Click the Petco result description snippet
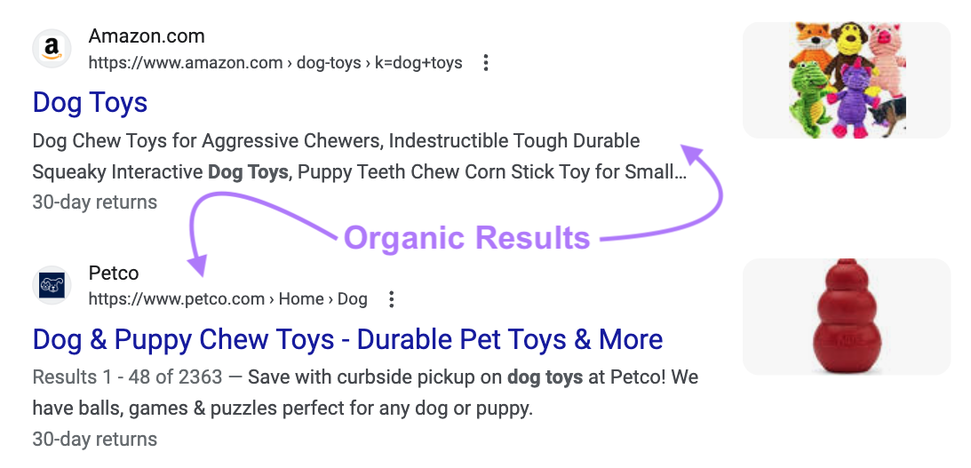The width and height of the screenshot is (971, 468). 364,393
